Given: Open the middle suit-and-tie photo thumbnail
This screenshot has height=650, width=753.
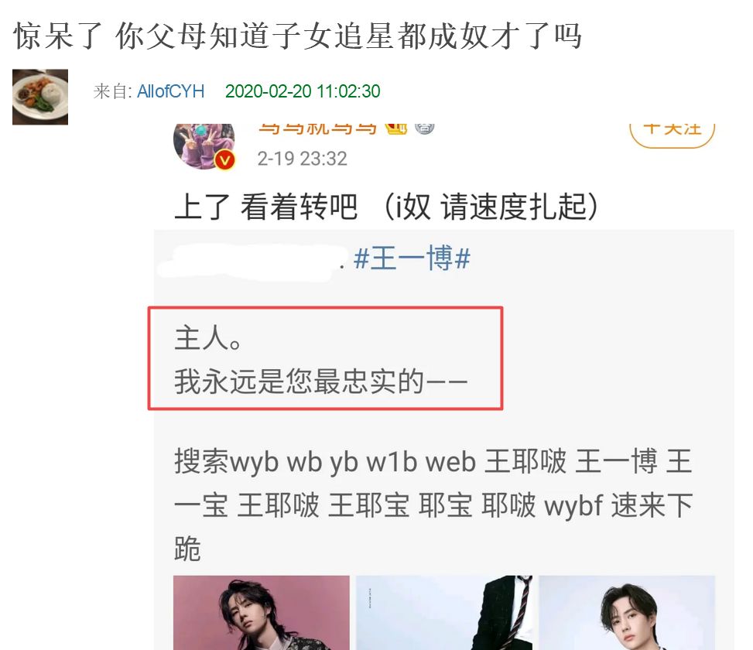Looking at the screenshot, I should [x=444, y=613].
